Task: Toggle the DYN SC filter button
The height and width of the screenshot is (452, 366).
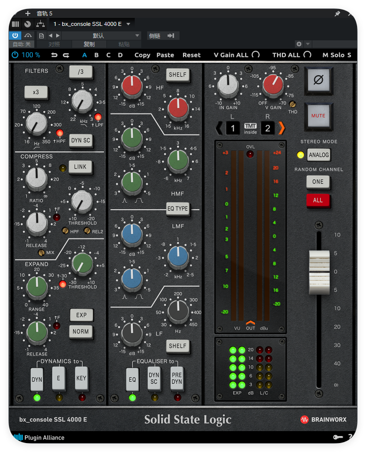Action: pos(81,140)
